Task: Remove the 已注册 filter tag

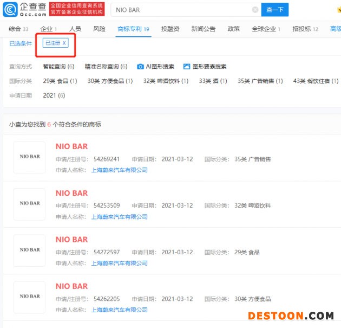Action: click(64, 43)
